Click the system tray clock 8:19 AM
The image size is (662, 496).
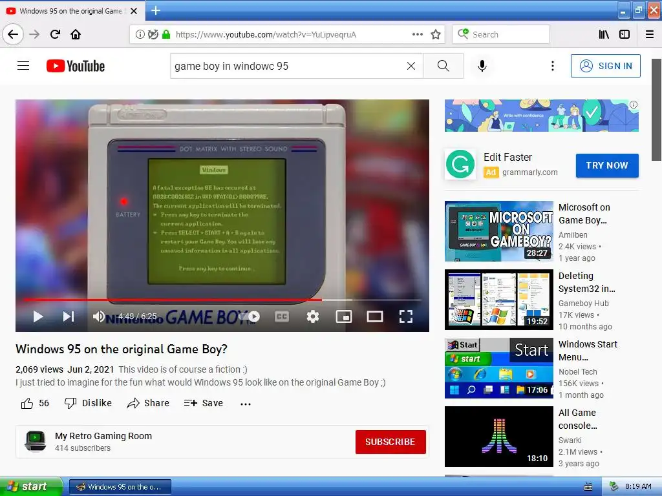[x=638, y=486]
